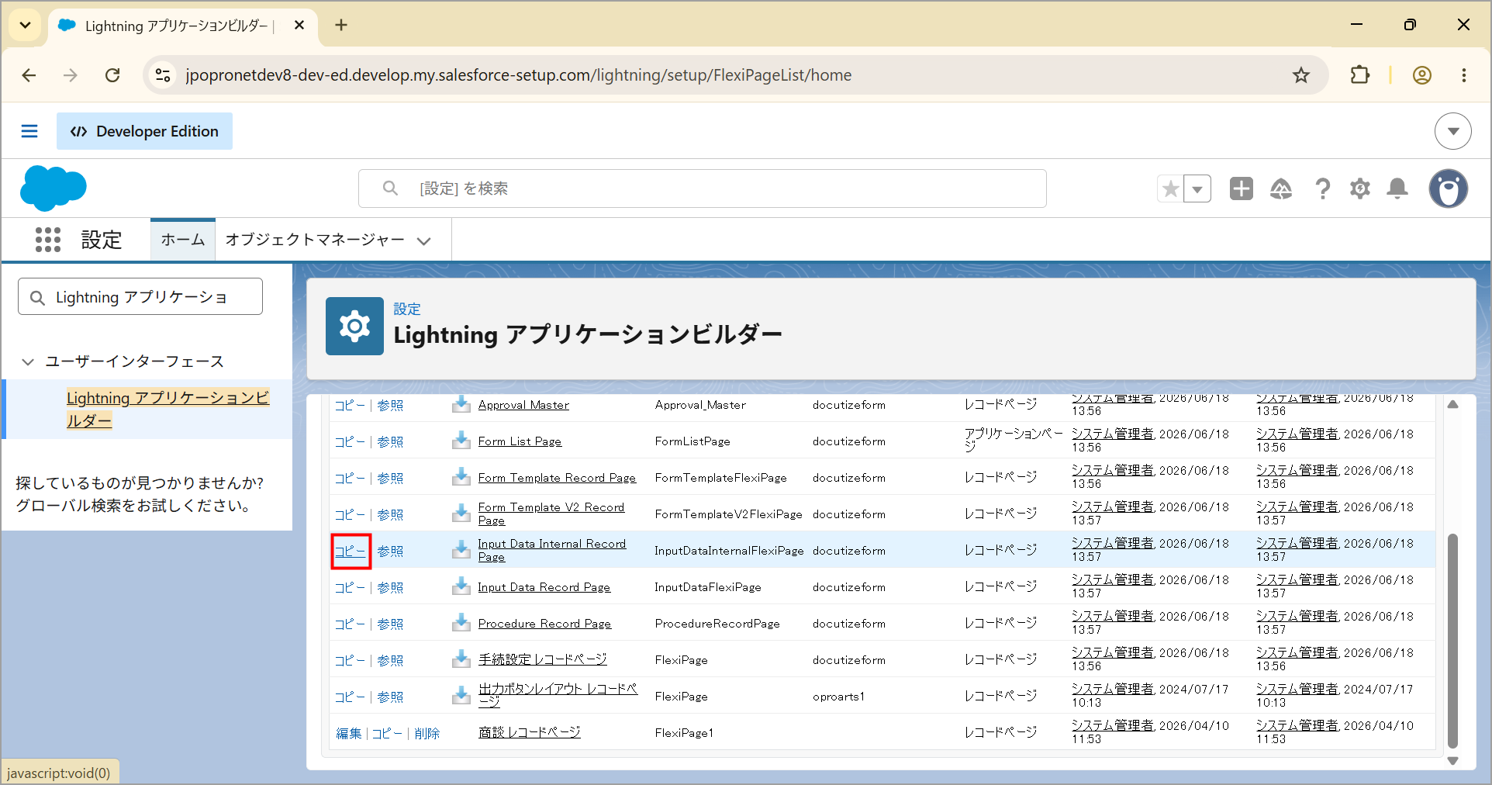Viewport: 1492px width, 785px height.
Task: Expand the dropdown at the top right corner
Action: click(x=1453, y=131)
